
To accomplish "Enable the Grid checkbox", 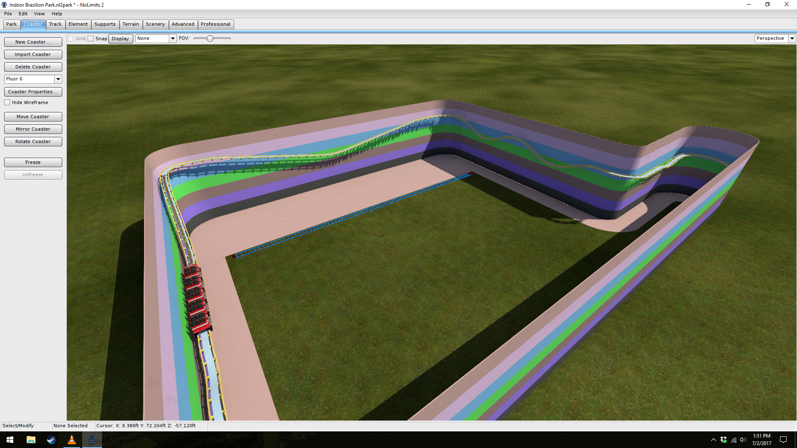I will tap(71, 39).
